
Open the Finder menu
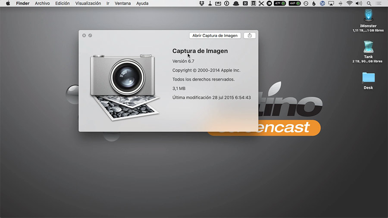tap(22, 3)
